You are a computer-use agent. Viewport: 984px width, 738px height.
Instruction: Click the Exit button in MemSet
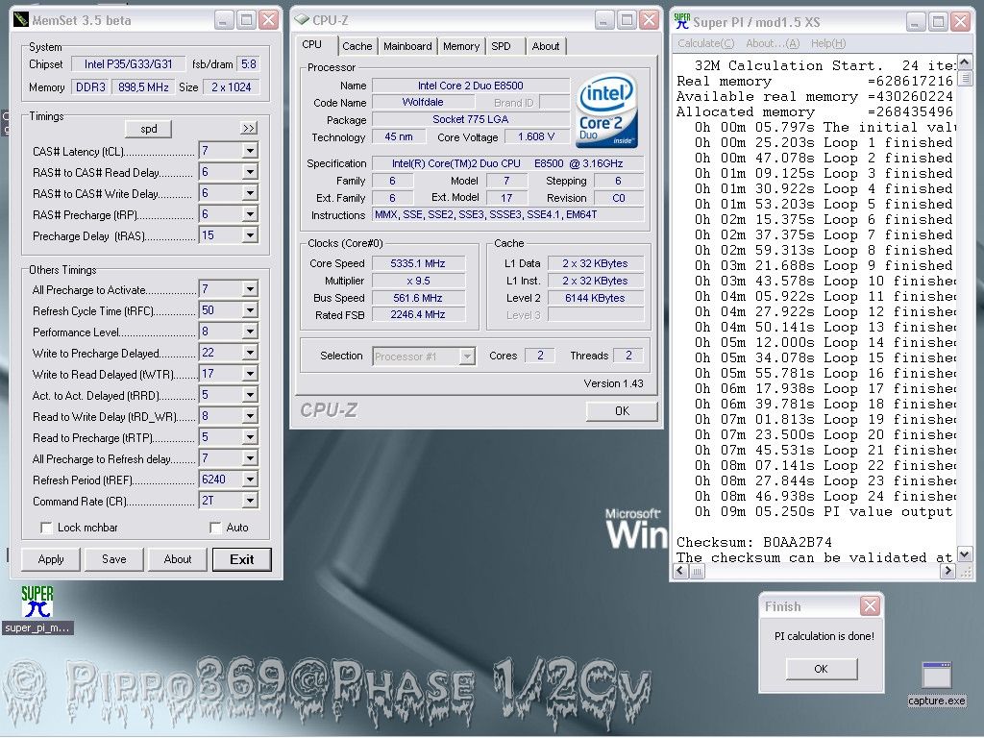pos(241,559)
